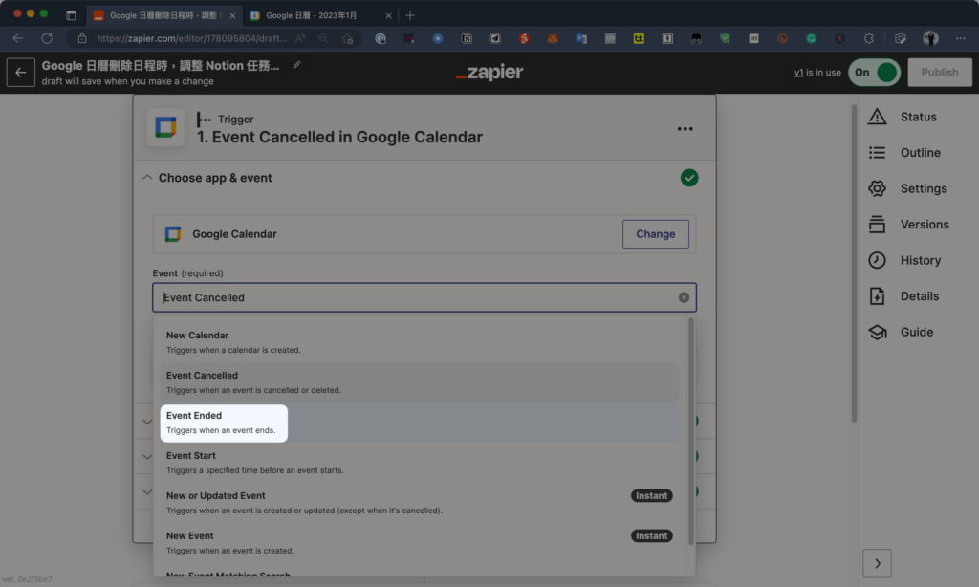Open the History panel label
Viewport: 979px width, 587px height.
(921, 260)
